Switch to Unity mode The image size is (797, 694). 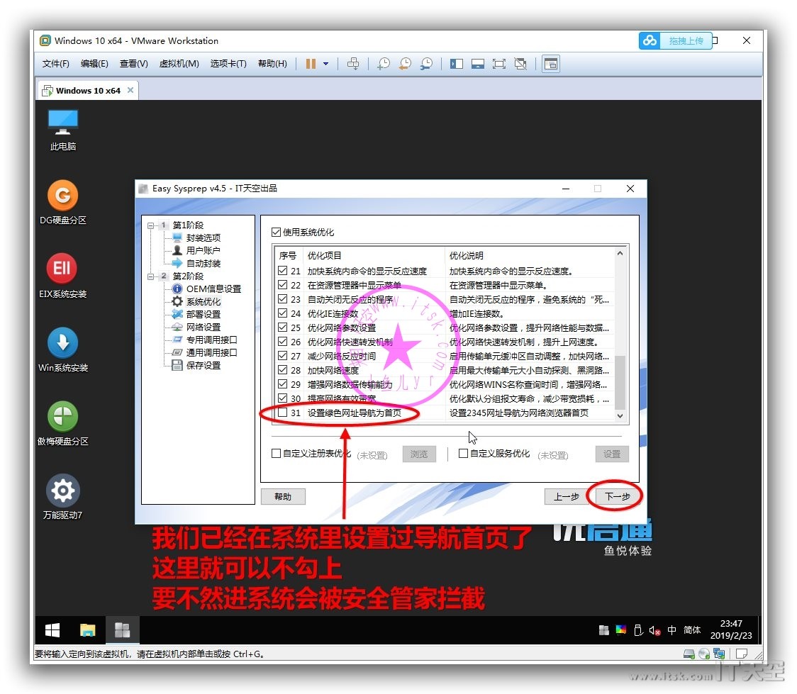(x=520, y=64)
